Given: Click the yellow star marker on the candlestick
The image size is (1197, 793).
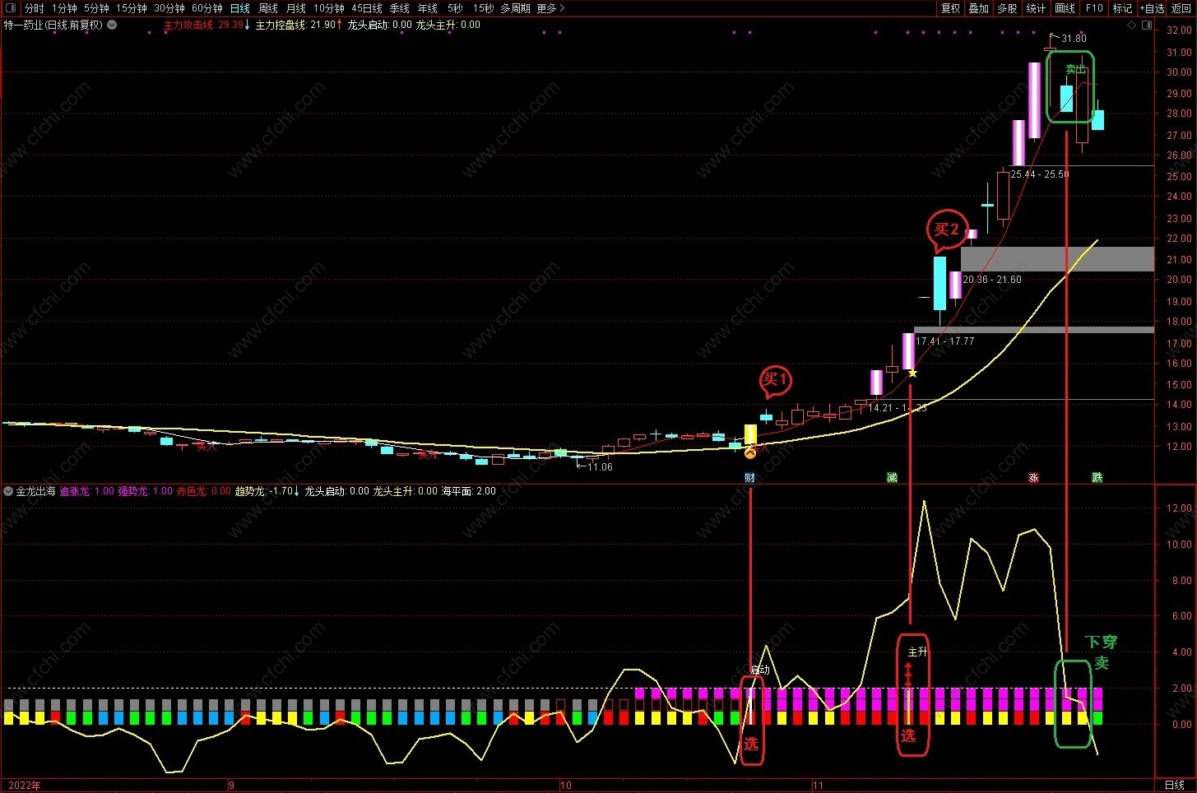Looking at the screenshot, I should (912, 373).
